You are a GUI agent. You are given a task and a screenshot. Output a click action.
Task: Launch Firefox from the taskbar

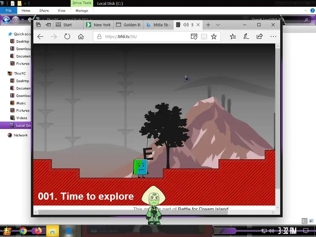(x=38, y=231)
